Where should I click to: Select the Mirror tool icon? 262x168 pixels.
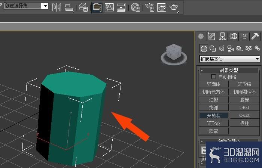click(57, 7)
